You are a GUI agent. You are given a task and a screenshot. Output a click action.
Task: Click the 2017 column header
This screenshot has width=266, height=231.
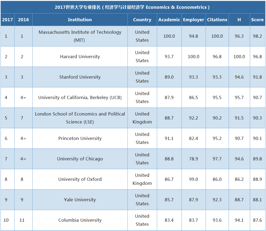point(7,20)
